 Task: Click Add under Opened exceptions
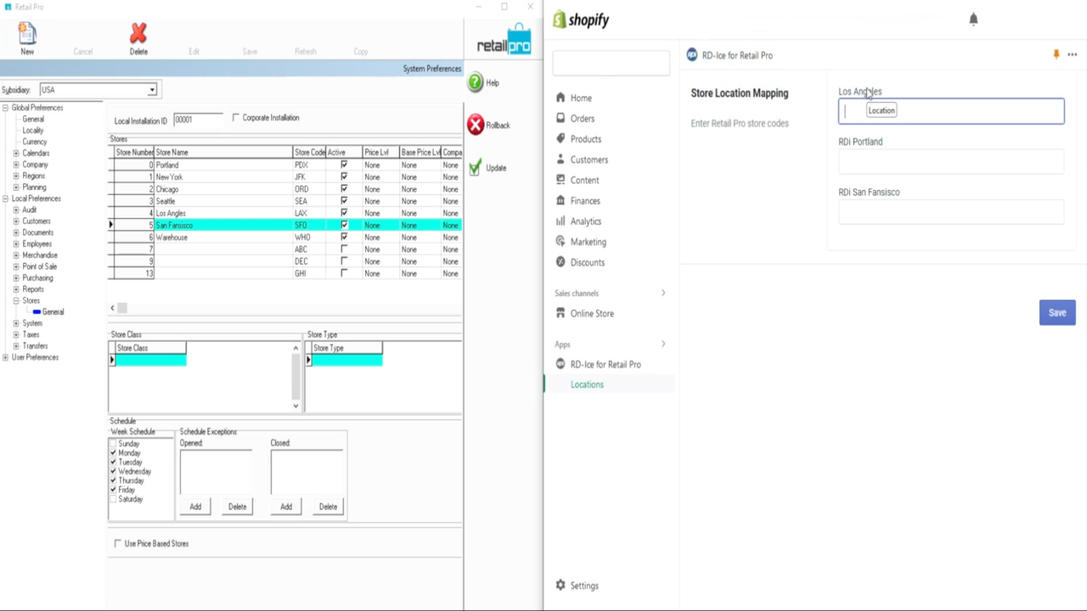195,507
